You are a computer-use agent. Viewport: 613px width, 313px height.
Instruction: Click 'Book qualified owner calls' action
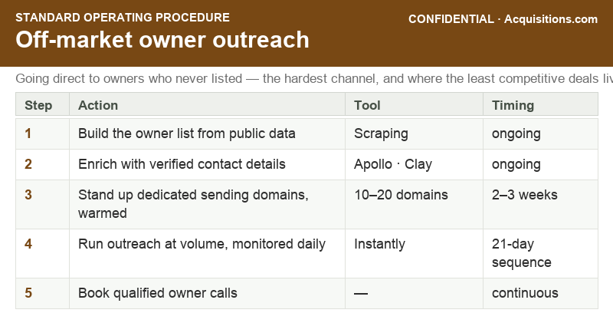[158, 293]
